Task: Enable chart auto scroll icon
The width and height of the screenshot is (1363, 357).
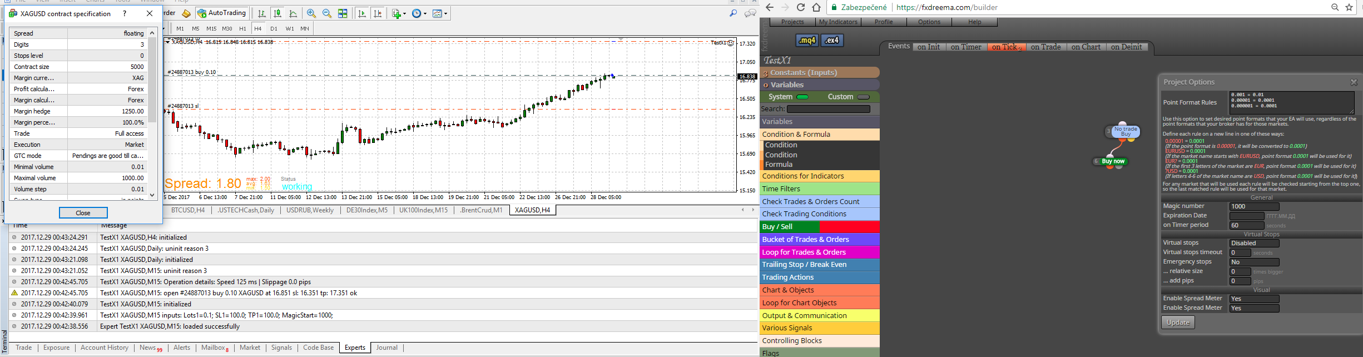Action: [362, 13]
